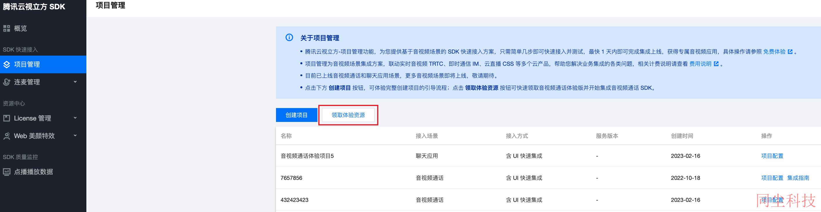Screen dimensions: 821x212
Task: Click 音视频通话 cell in 7657856 row
Action: tap(430, 178)
